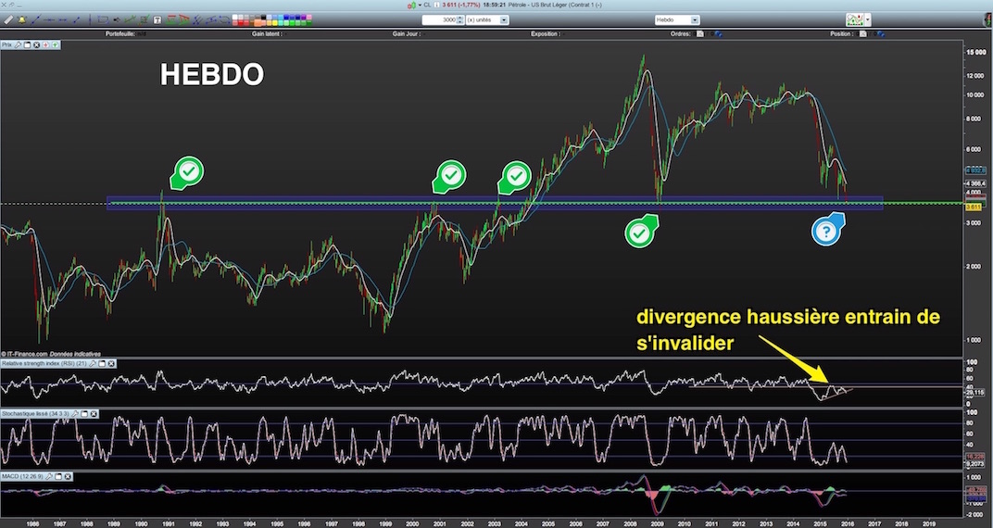Expand the Hebdo timeframe dropdown
This screenshot has height=528, width=993.
[695, 20]
